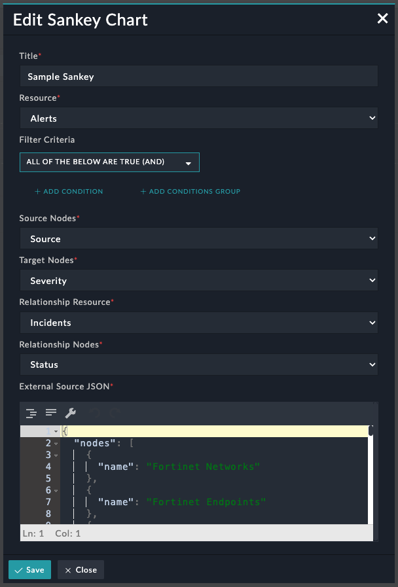This screenshot has width=398, height=587.
Task: Click the repair JSON wrench icon
Action: point(71,413)
